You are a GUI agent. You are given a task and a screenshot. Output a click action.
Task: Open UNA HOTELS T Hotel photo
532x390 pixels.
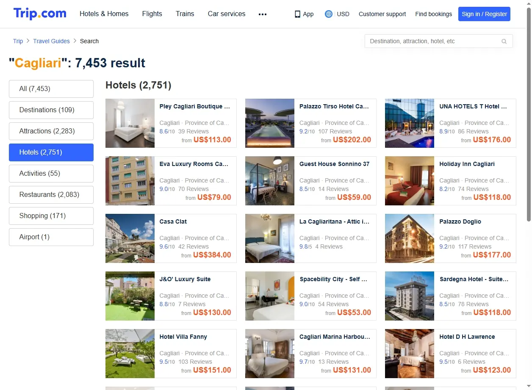(410, 123)
